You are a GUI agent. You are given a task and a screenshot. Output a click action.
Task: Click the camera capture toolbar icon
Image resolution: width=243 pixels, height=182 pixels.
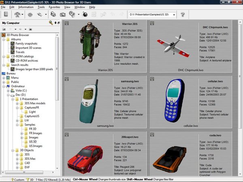pyautogui.click(x=63, y=15)
